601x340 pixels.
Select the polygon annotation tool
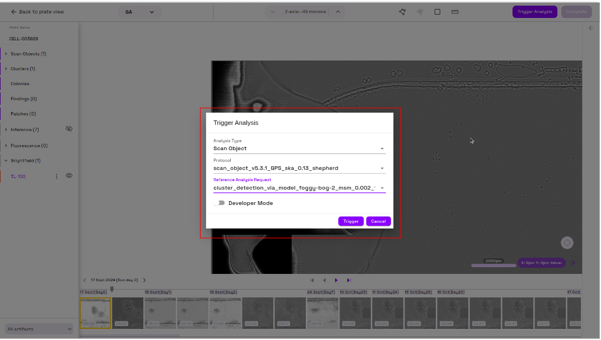click(x=402, y=12)
